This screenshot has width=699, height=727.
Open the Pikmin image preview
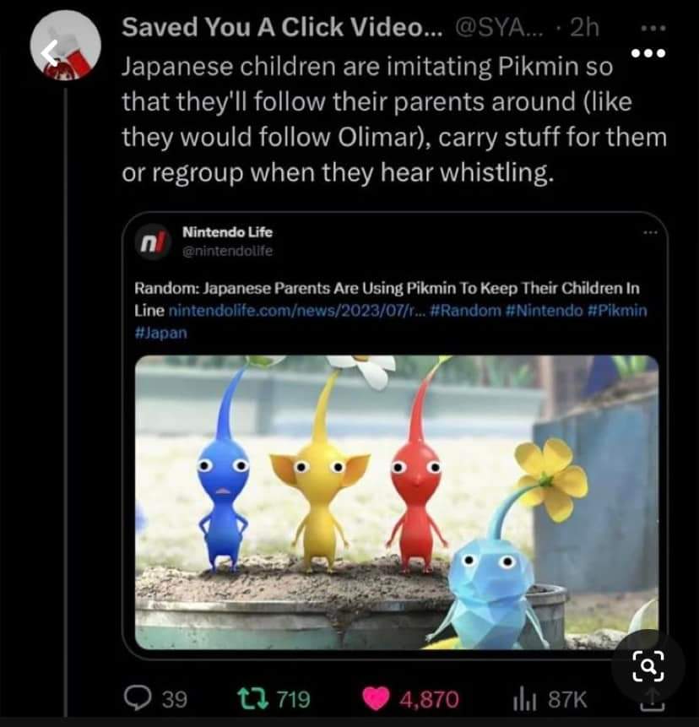(397, 502)
